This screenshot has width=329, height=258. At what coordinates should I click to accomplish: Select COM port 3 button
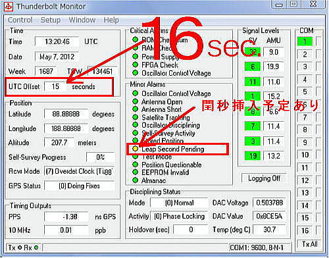coord(305,66)
